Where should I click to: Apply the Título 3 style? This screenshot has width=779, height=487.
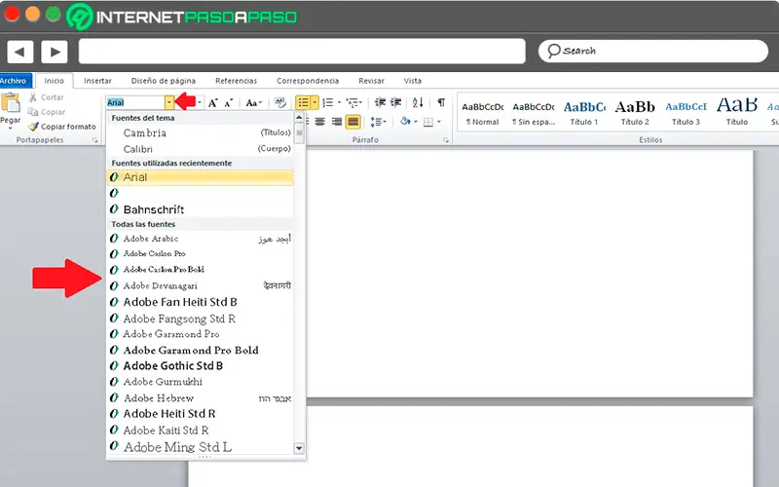[x=686, y=113]
